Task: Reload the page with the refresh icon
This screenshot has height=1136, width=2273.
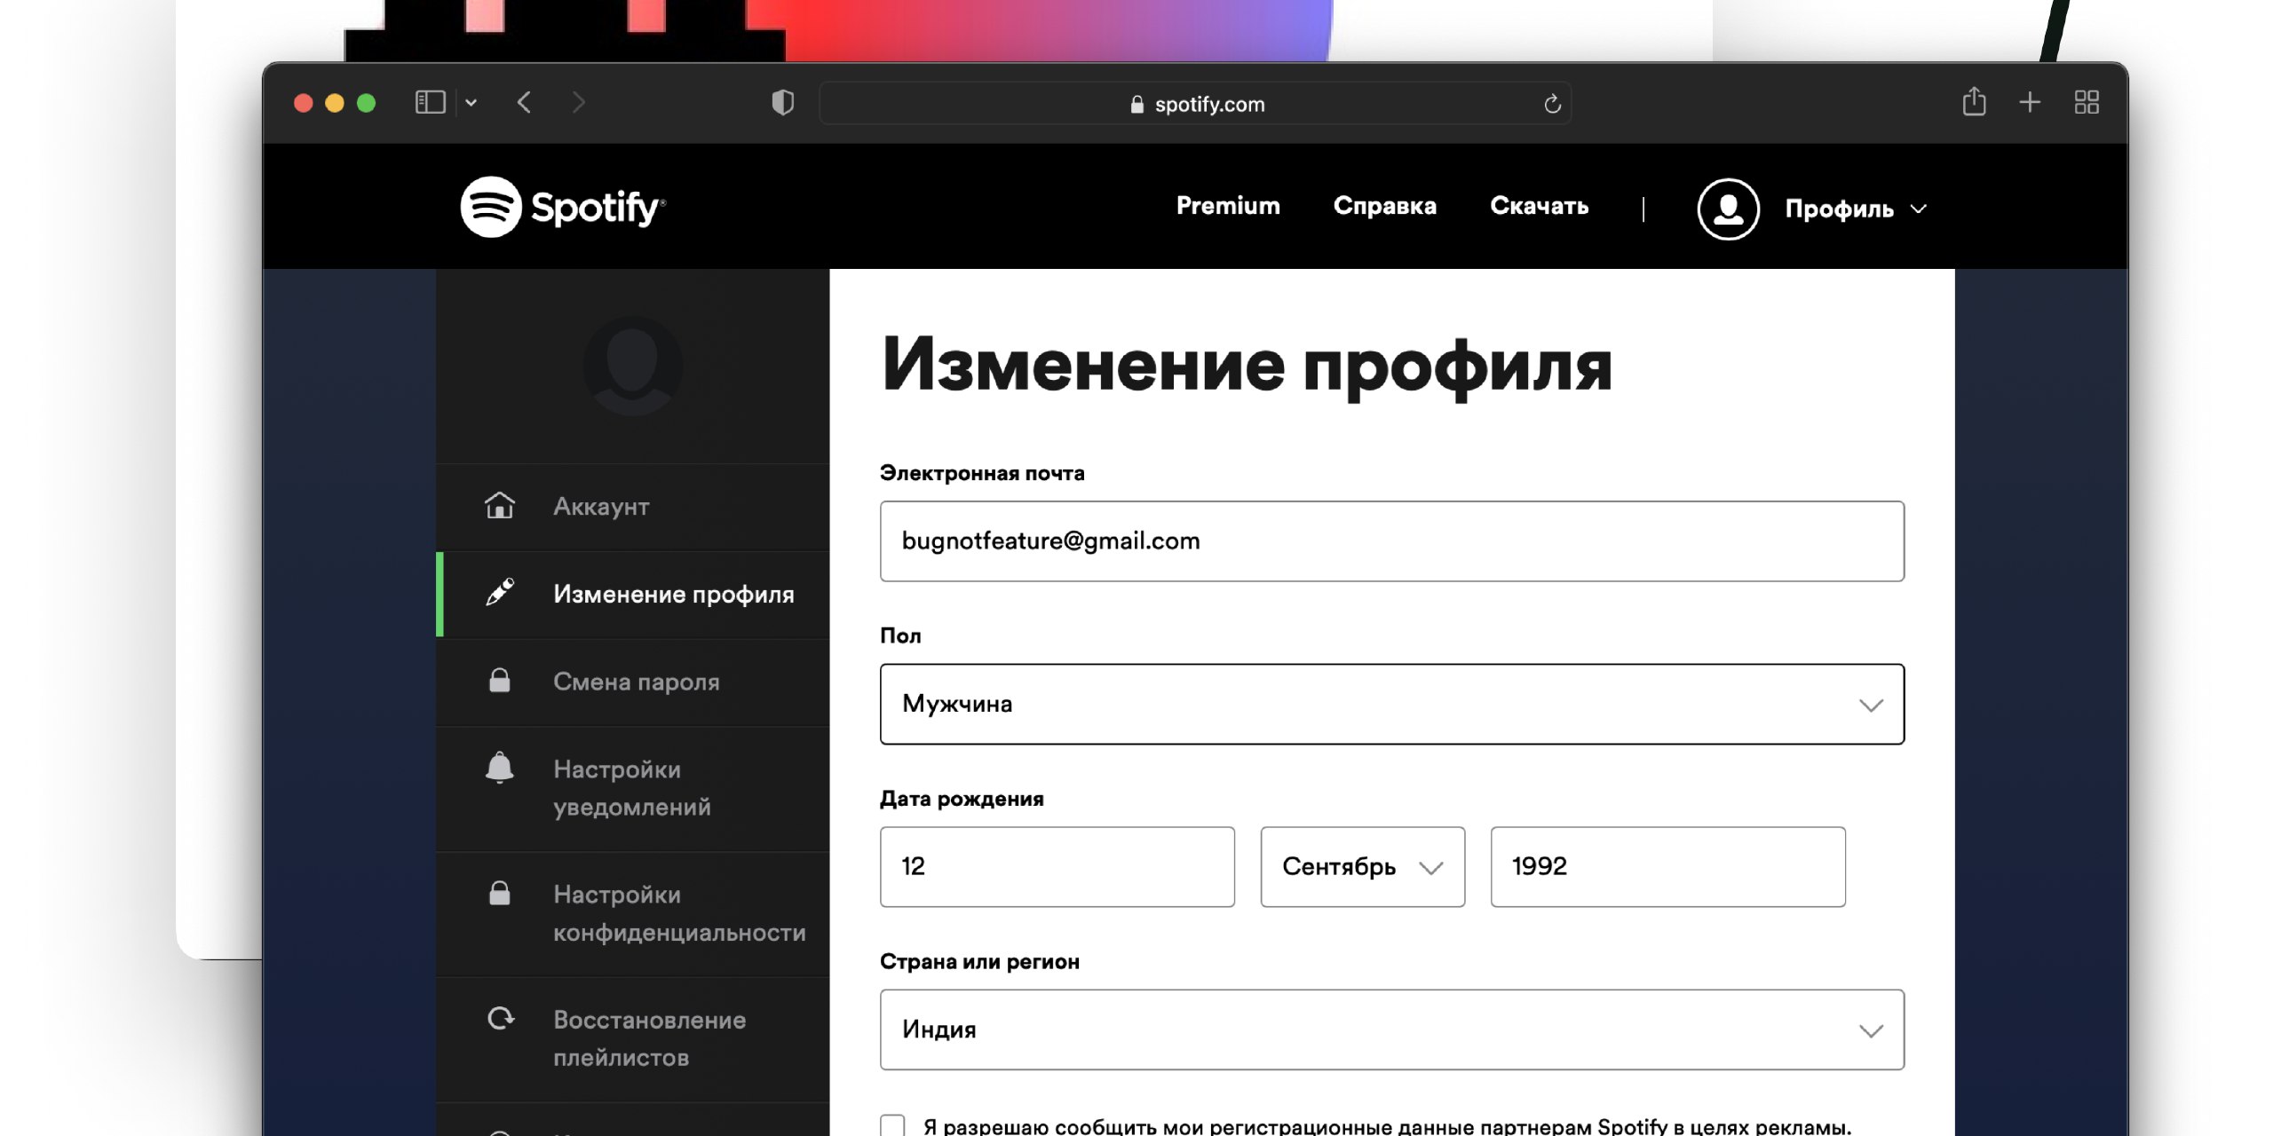Action: [1552, 105]
